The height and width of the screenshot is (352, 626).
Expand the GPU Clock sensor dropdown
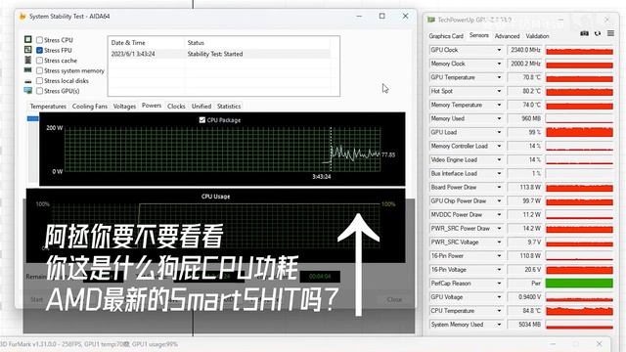tap(499, 50)
